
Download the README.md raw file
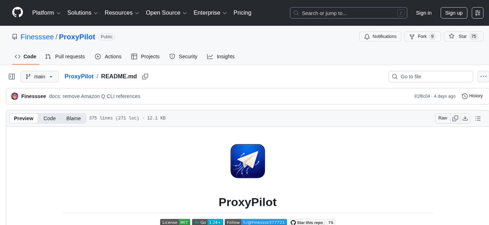tap(465, 118)
